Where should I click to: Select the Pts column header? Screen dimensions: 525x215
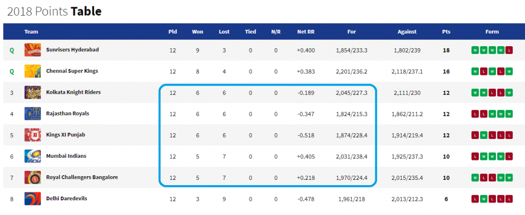(x=446, y=32)
